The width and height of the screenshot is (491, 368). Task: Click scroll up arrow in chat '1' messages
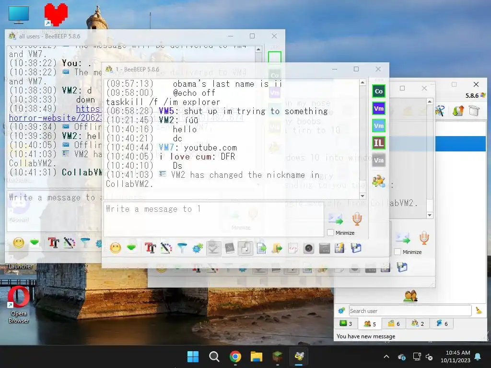tap(362, 82)
